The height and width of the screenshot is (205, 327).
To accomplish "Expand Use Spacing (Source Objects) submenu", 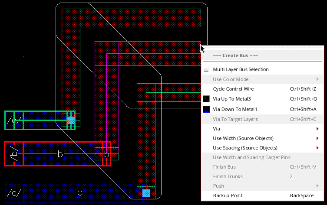I will point(317,148).
